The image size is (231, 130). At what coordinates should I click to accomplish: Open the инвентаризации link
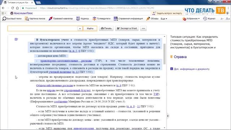[x=84, y=129]
